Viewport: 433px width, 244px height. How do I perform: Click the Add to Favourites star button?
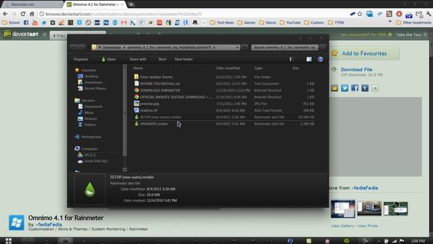tap(365, 54)
